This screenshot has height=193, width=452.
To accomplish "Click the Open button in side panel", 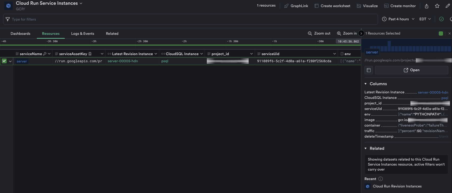I will pos(412,70).
